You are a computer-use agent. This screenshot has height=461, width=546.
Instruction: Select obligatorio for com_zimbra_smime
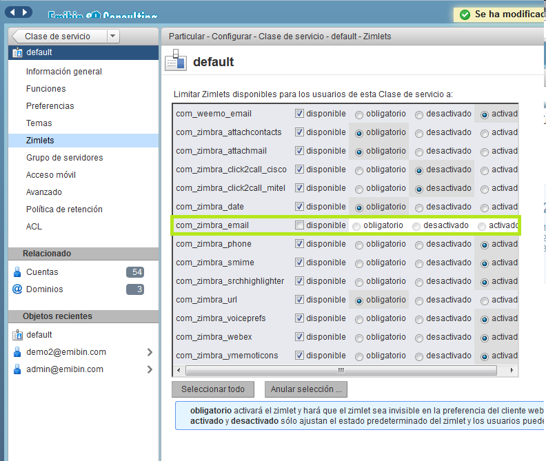[359, 264]
